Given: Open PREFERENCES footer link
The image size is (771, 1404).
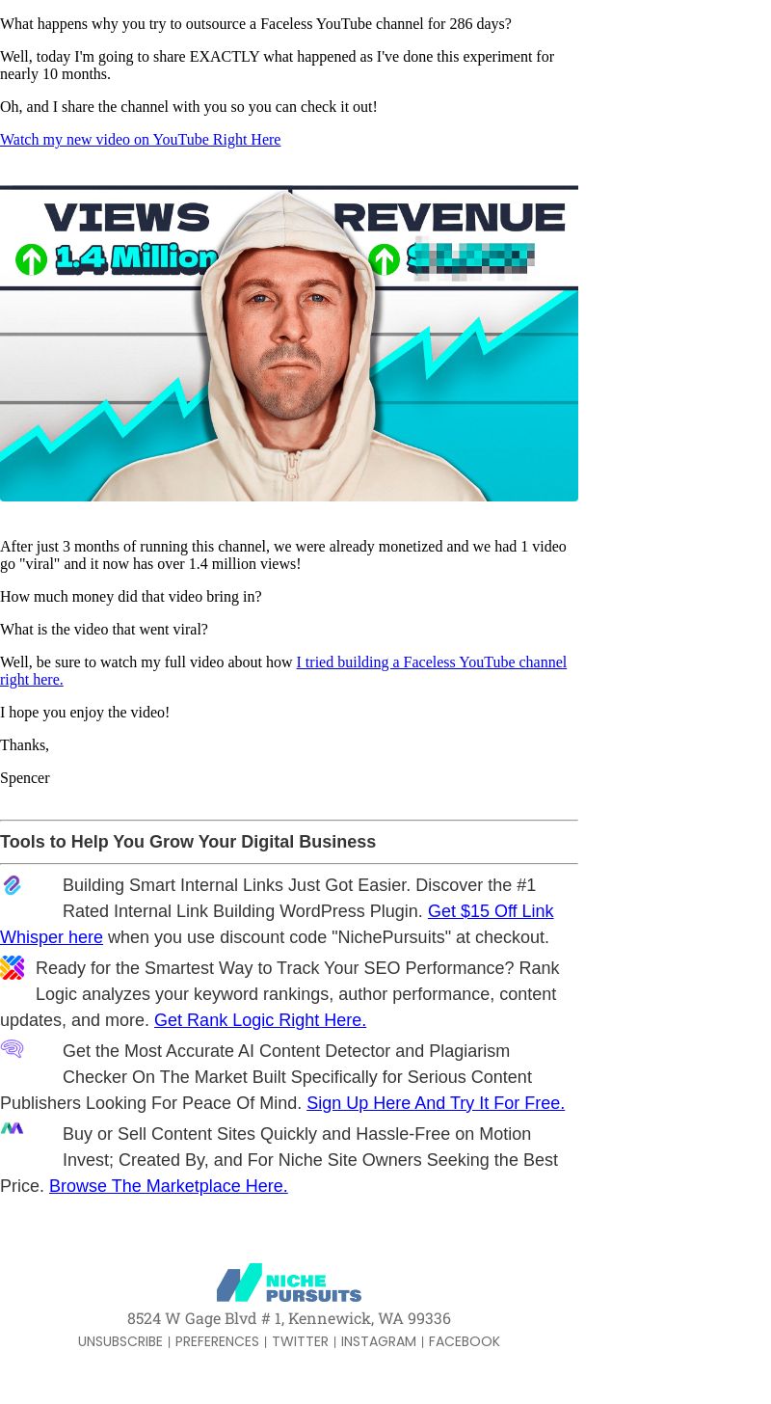Looking at the screenshot, I should point(217,1341).
